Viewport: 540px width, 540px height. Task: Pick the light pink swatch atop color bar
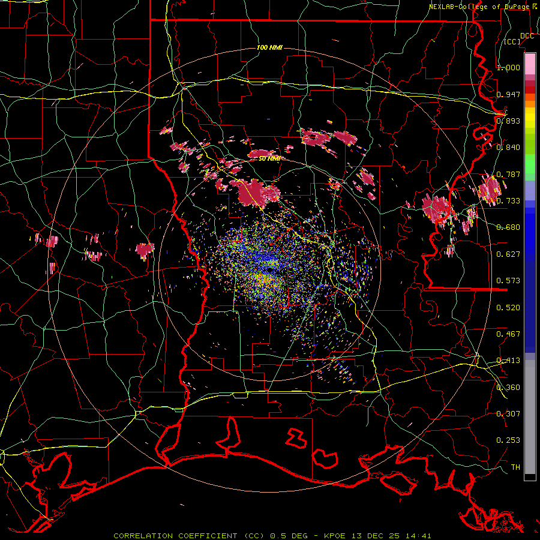tap(530, 64)
